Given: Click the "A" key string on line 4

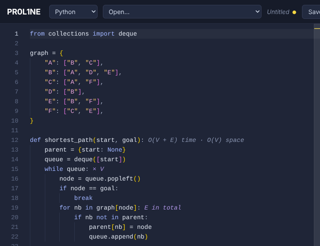Looking at the screenshot, I should coord(50,63).
